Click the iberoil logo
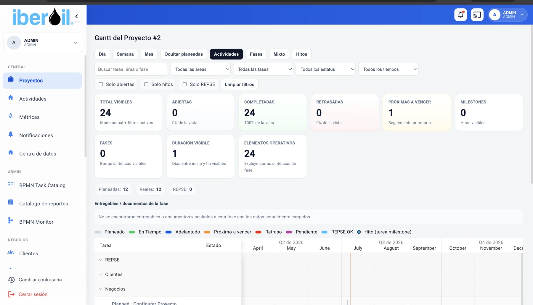Image resolution: width=533 pixels, height=305 pixels. click(42, 17)
